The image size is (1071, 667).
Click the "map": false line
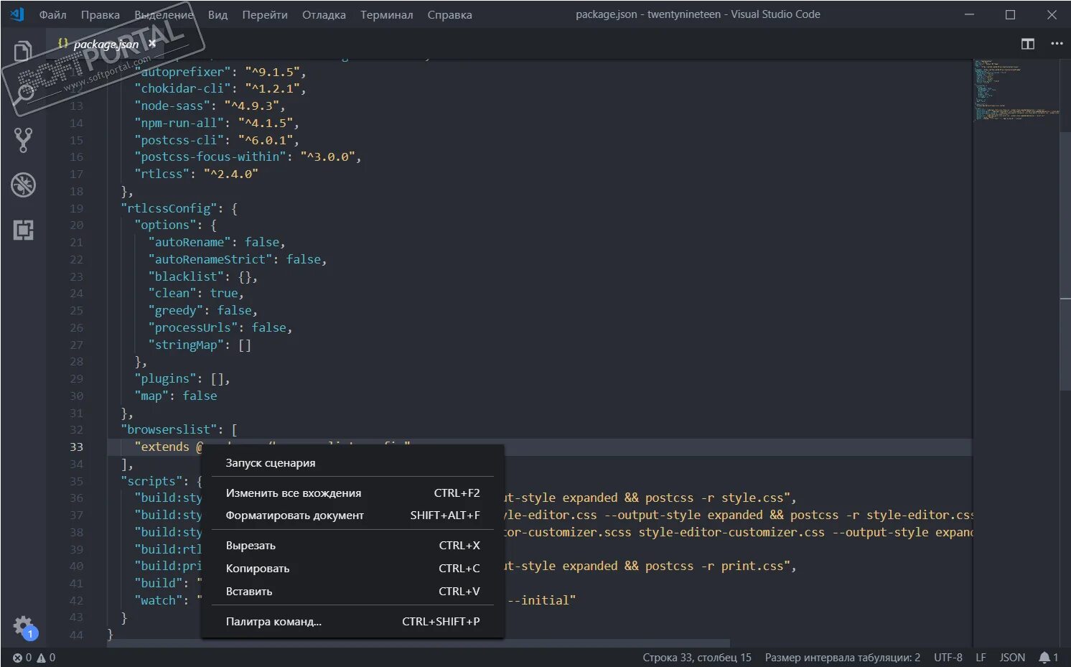pyautogui.click(x=176, y=396)
